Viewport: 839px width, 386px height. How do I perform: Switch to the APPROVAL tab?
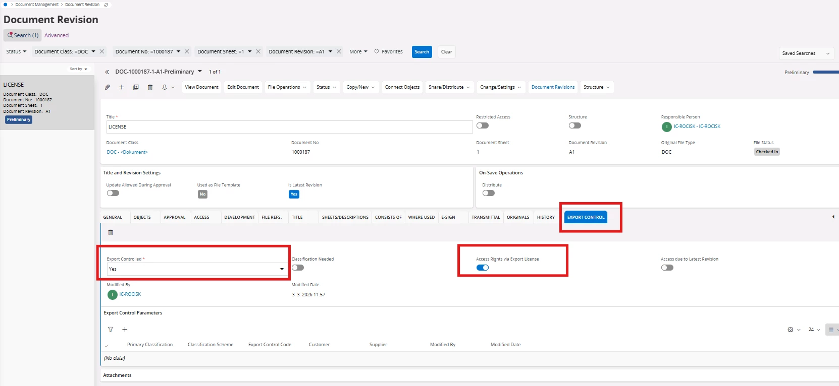tap(175, 217)
